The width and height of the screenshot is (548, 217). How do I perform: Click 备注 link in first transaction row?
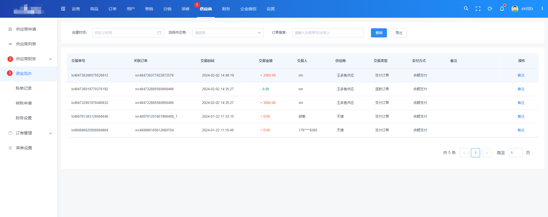click(x=521, y=75)
